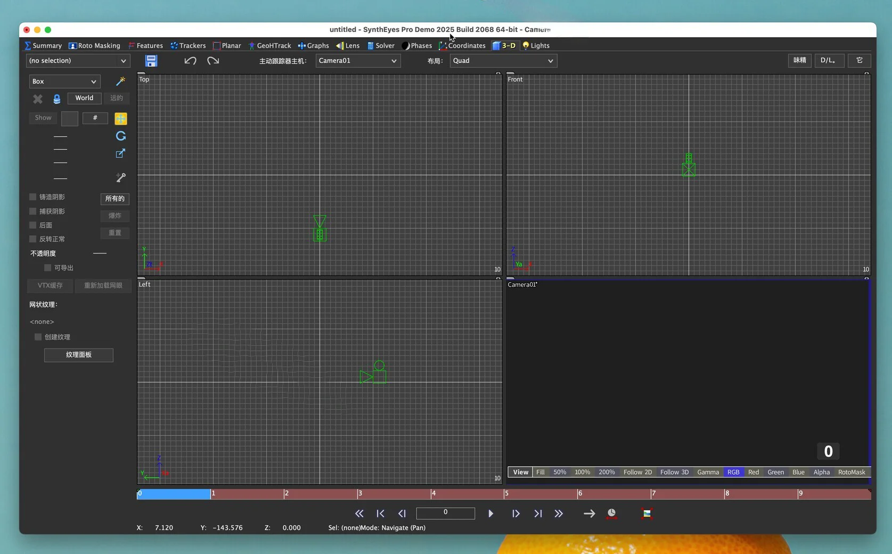This screenshot has width=892, height=554.
Task: Click the Follow 3D view button
Action: coord(674,472)
